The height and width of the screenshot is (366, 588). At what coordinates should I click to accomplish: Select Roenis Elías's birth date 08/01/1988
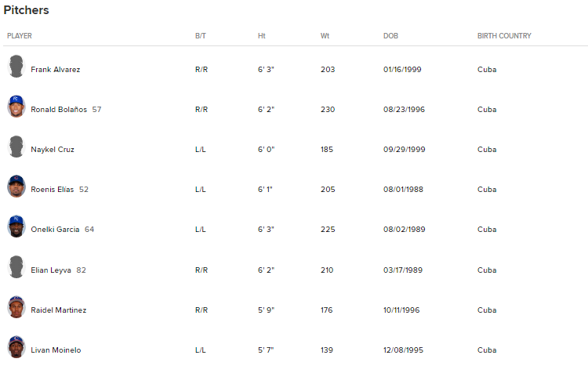point(403,190)
